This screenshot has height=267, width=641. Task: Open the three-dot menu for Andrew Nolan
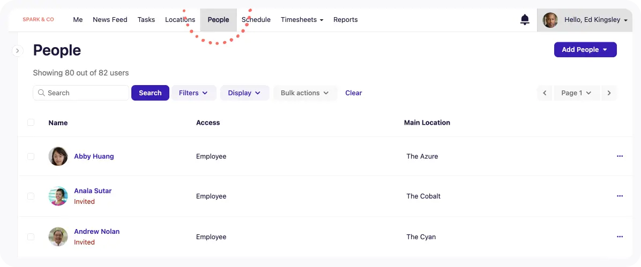tap(620, 237)
